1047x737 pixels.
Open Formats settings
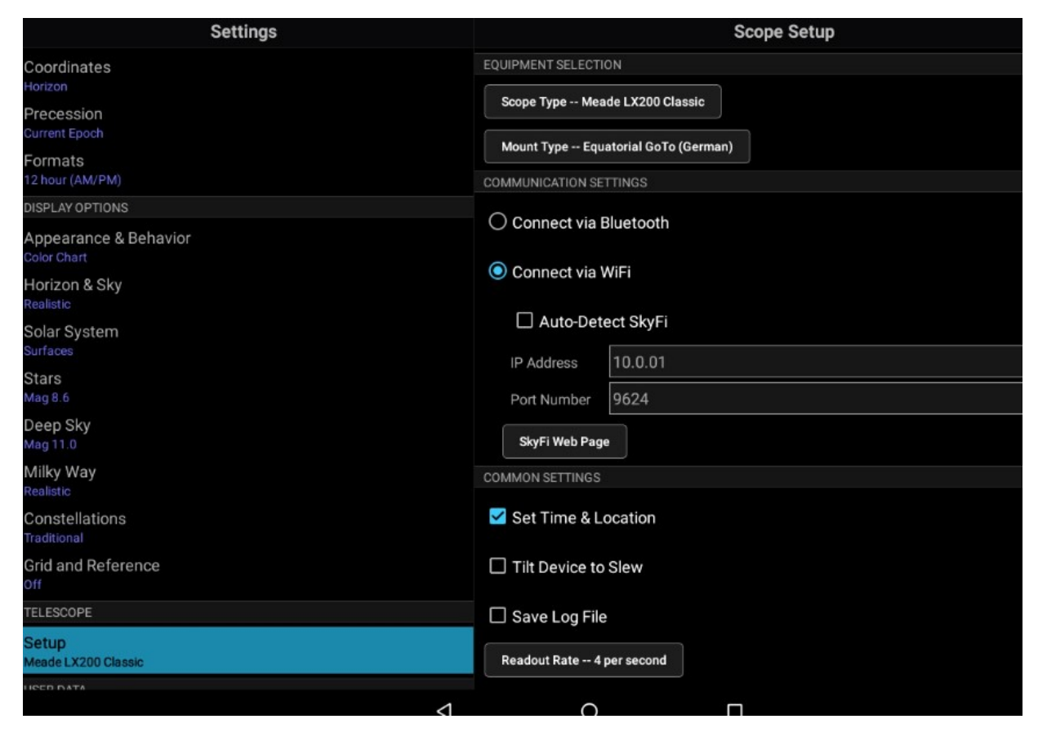(248, 169)
